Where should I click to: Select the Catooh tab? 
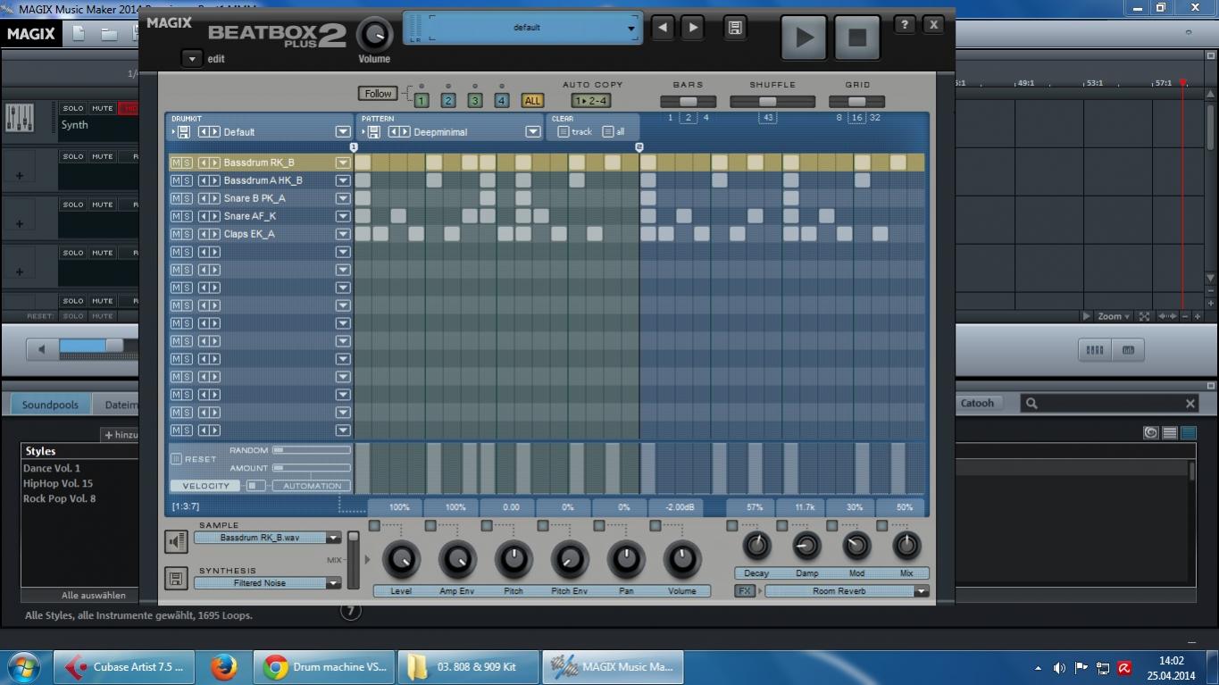point(977,404)
